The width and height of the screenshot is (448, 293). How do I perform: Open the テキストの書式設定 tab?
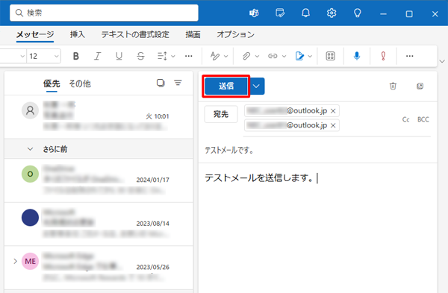tap(135, 35)
